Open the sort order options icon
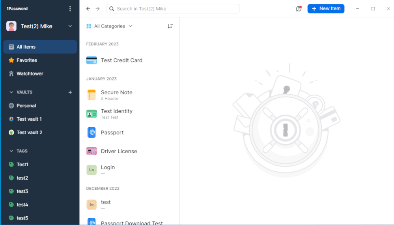 click(x=170, y=26)
